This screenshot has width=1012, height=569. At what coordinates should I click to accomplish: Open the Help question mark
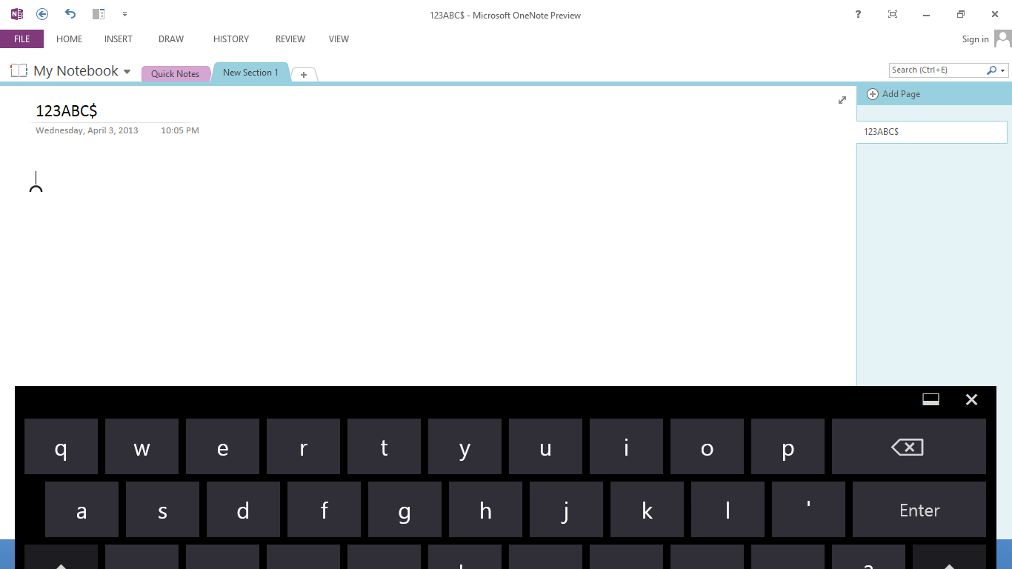click(858, 14)
